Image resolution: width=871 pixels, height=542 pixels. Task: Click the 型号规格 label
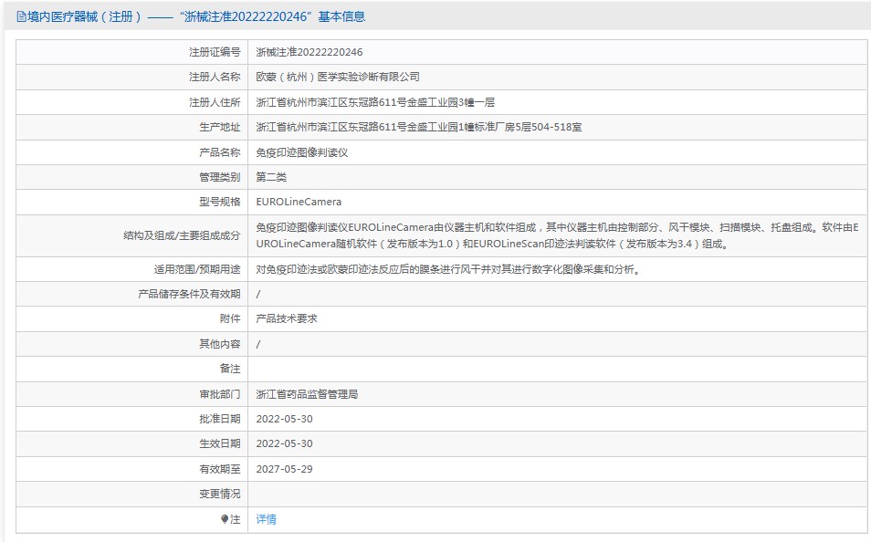coord(220,203)
